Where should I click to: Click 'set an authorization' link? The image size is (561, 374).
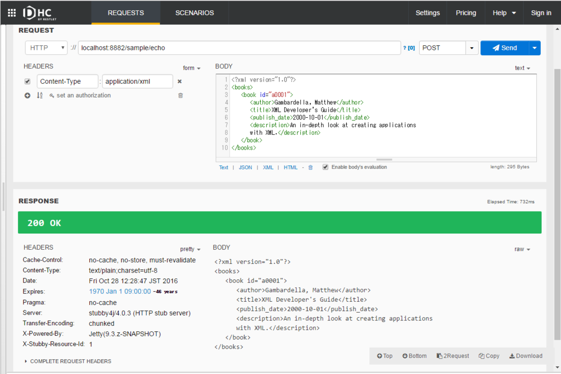[x=80, y=95]
